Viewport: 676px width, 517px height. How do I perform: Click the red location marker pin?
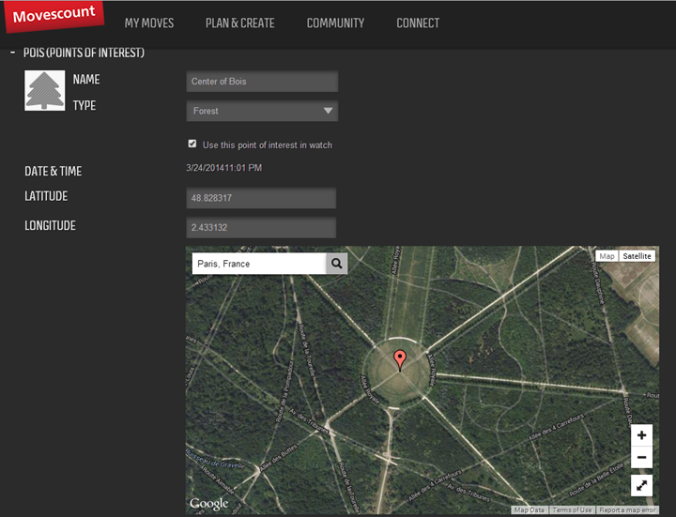pos(400,360)
